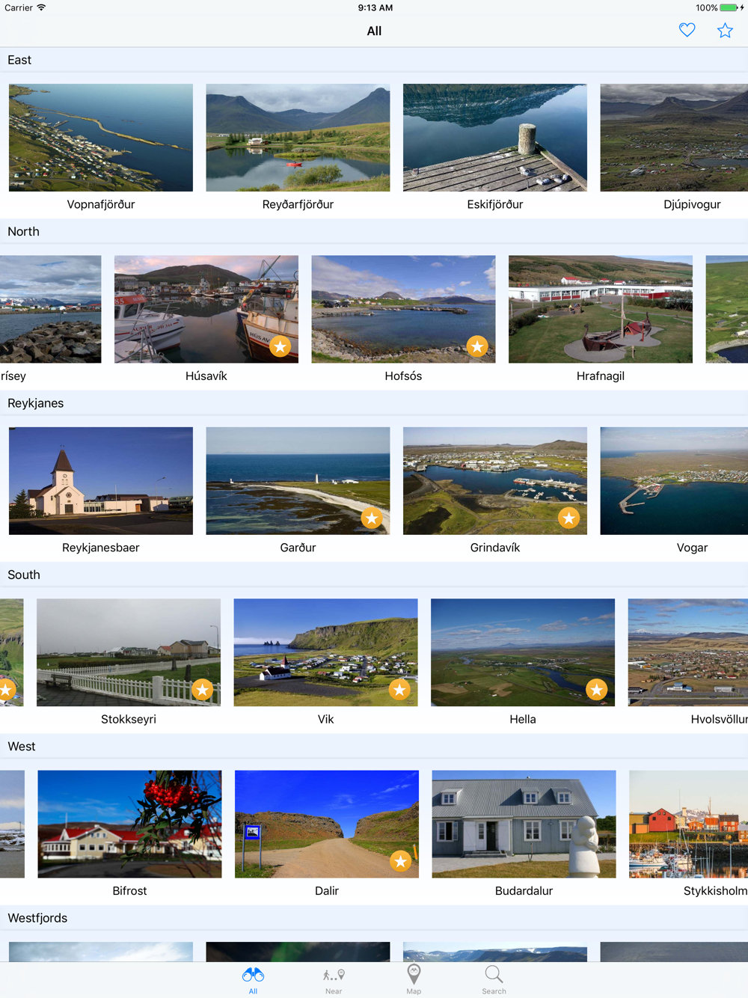
Task: Click the Hofsós label
Action: 403,376
